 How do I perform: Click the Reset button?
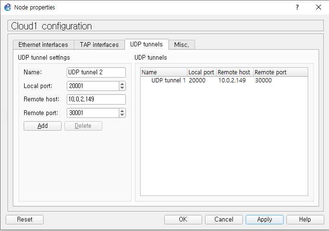tap(25, 220)
